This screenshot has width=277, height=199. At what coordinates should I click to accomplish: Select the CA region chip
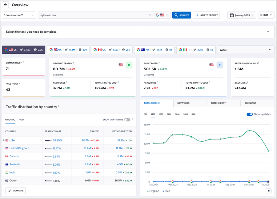[x=112, y=50]
